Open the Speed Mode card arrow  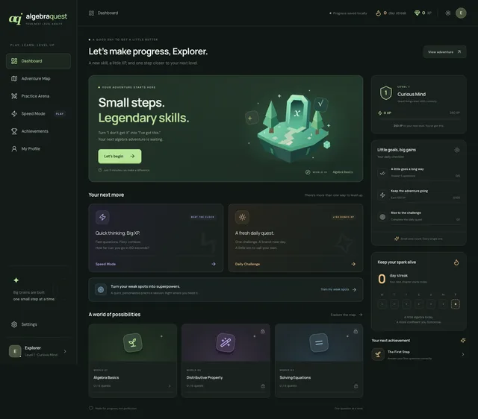click(x=214, y=264)
